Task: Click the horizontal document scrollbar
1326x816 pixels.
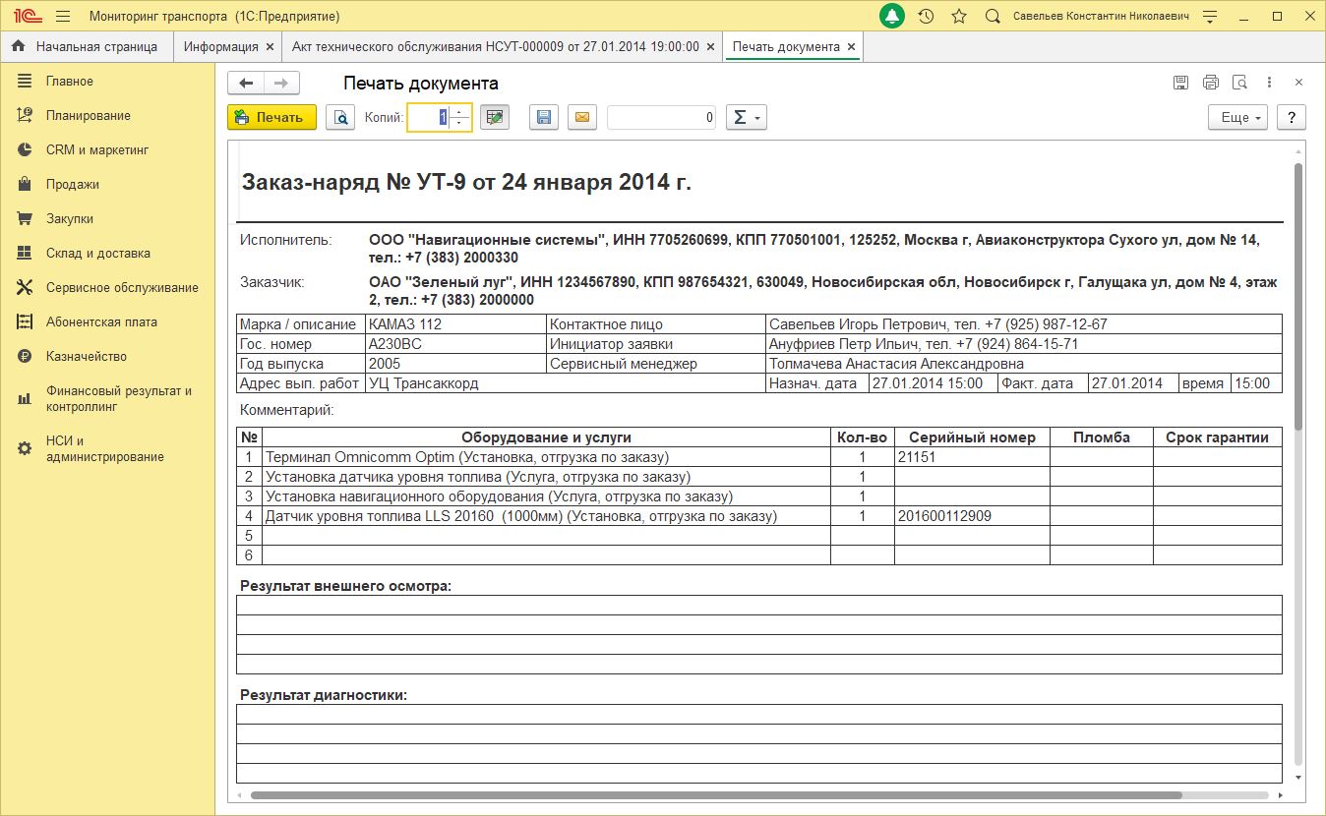Action: pos(716,794)
